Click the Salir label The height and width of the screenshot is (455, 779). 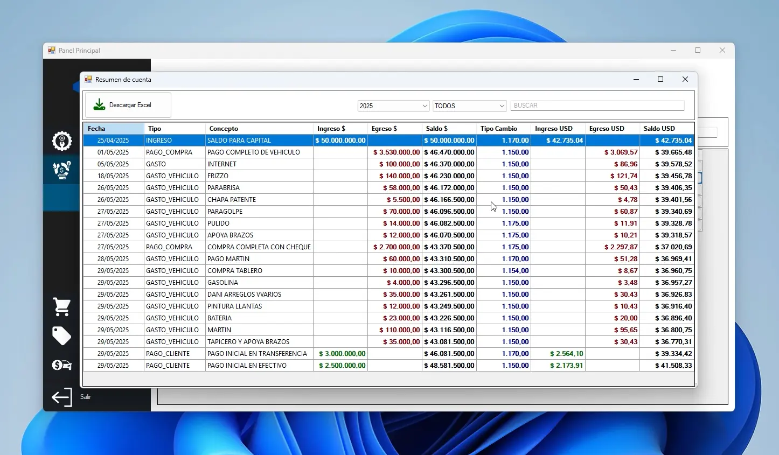pyautogui.click(x=86, y=397)
